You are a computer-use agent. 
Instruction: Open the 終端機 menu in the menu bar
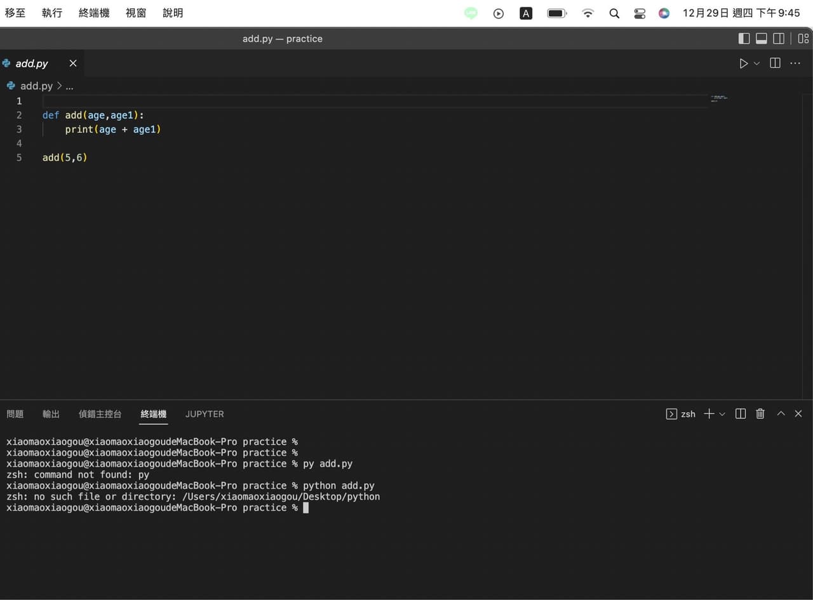(x=94, y=13)
